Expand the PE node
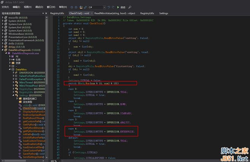Screen dimensions: 250x162 10,56
